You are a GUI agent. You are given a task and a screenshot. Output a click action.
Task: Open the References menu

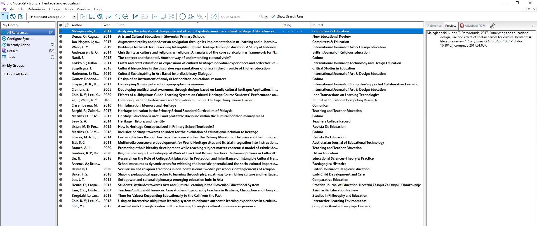coord(36,9)
